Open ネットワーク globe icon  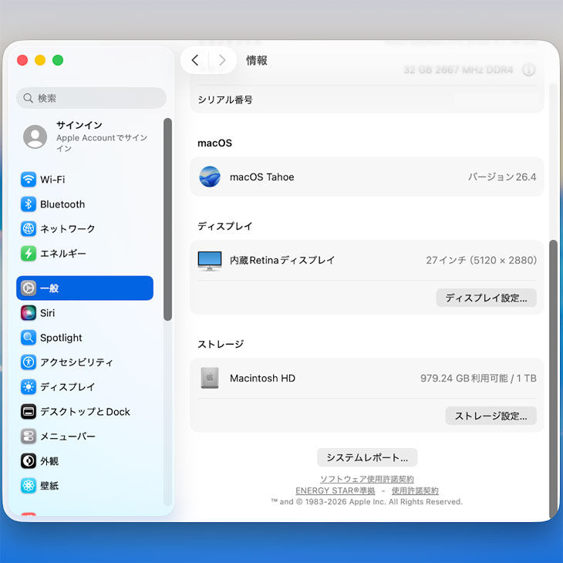(29, 229)
